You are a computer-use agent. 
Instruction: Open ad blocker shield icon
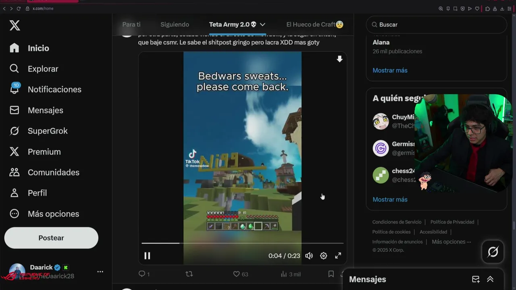(x=462, y=8)
